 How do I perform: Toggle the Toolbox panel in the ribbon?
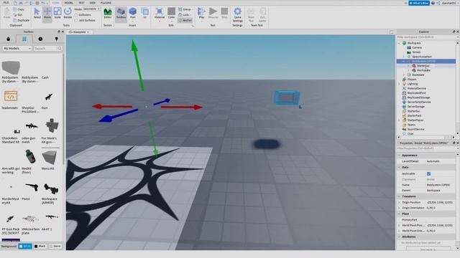tap(121, 13)
